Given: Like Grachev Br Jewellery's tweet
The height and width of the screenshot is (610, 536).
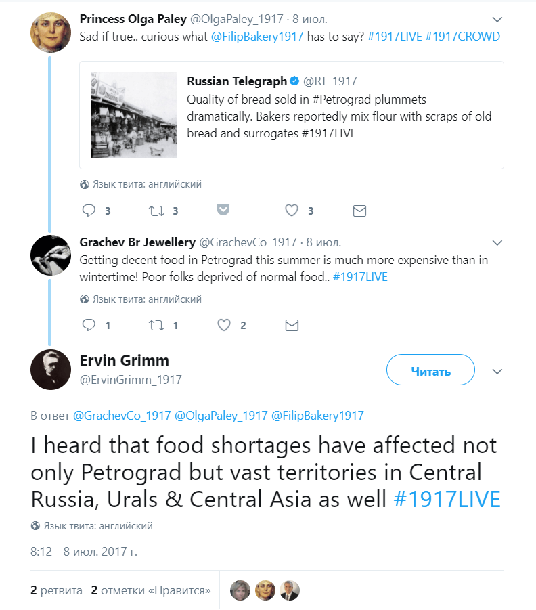Looking at the screenshot, I should point(224,326).
